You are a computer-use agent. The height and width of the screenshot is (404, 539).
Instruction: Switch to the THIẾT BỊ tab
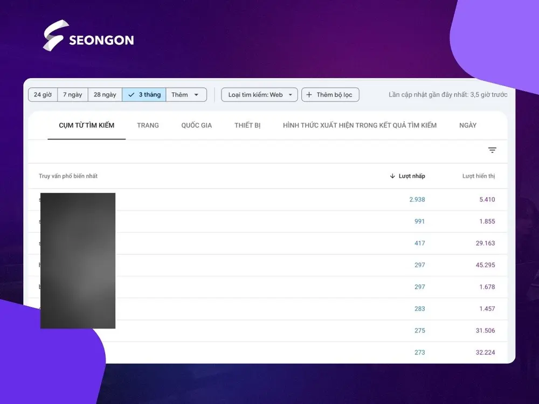247,126
